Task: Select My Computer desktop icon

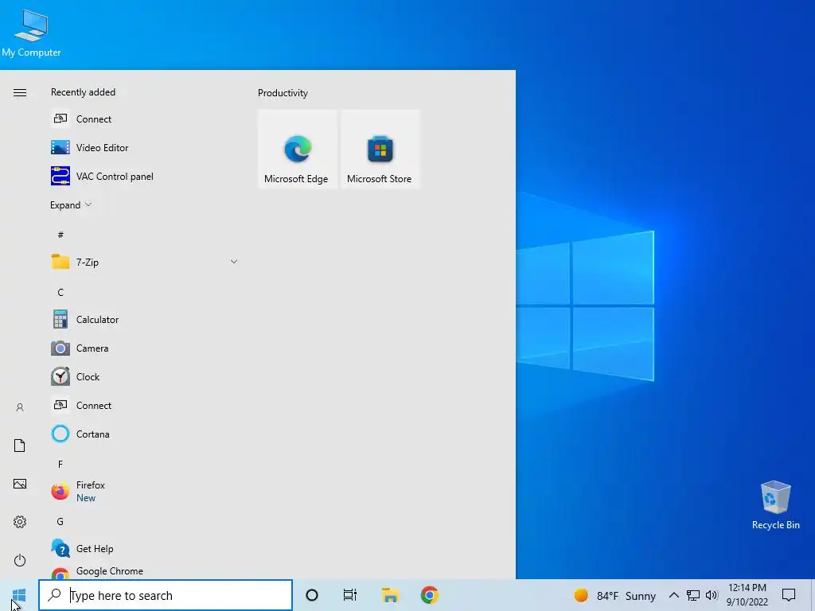Action: coord(31,34)
